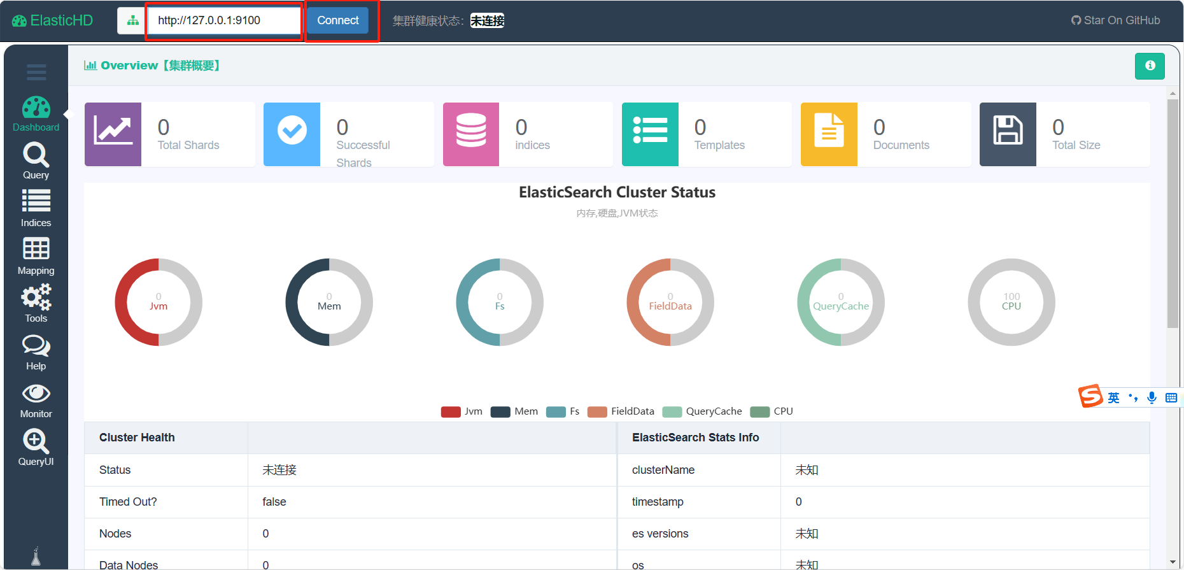Open the Monitor eye icon
Screen dimensions: 1184x570
tap(36, 394)
